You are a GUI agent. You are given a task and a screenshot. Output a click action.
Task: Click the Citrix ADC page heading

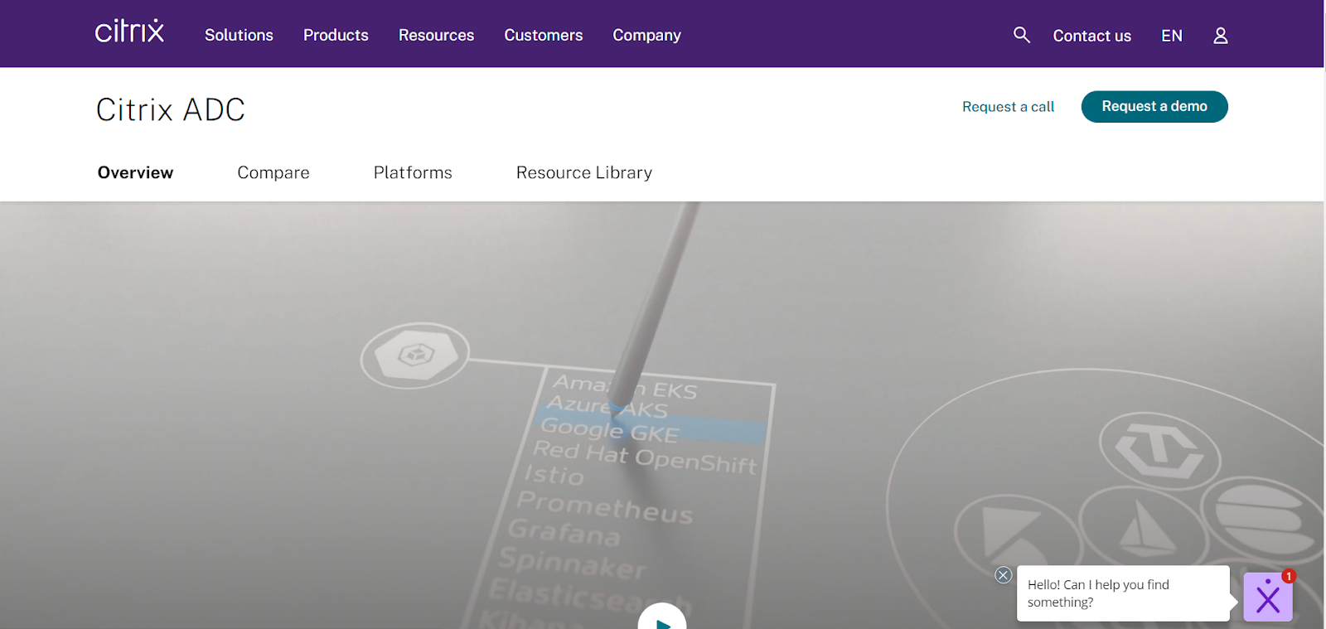[171, 109]
